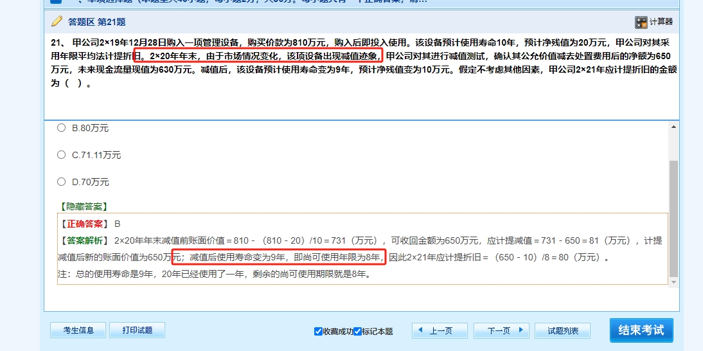Open the calculator icon

pyautogui.click(x=641, y=22)
